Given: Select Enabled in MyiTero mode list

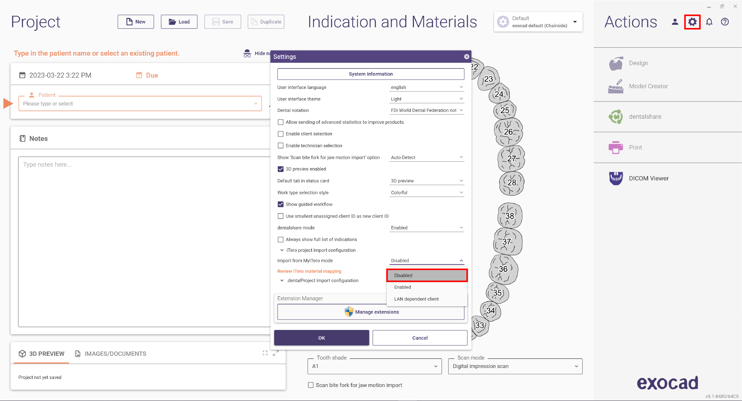Looking at the screenshot, I should click(427, 287).
